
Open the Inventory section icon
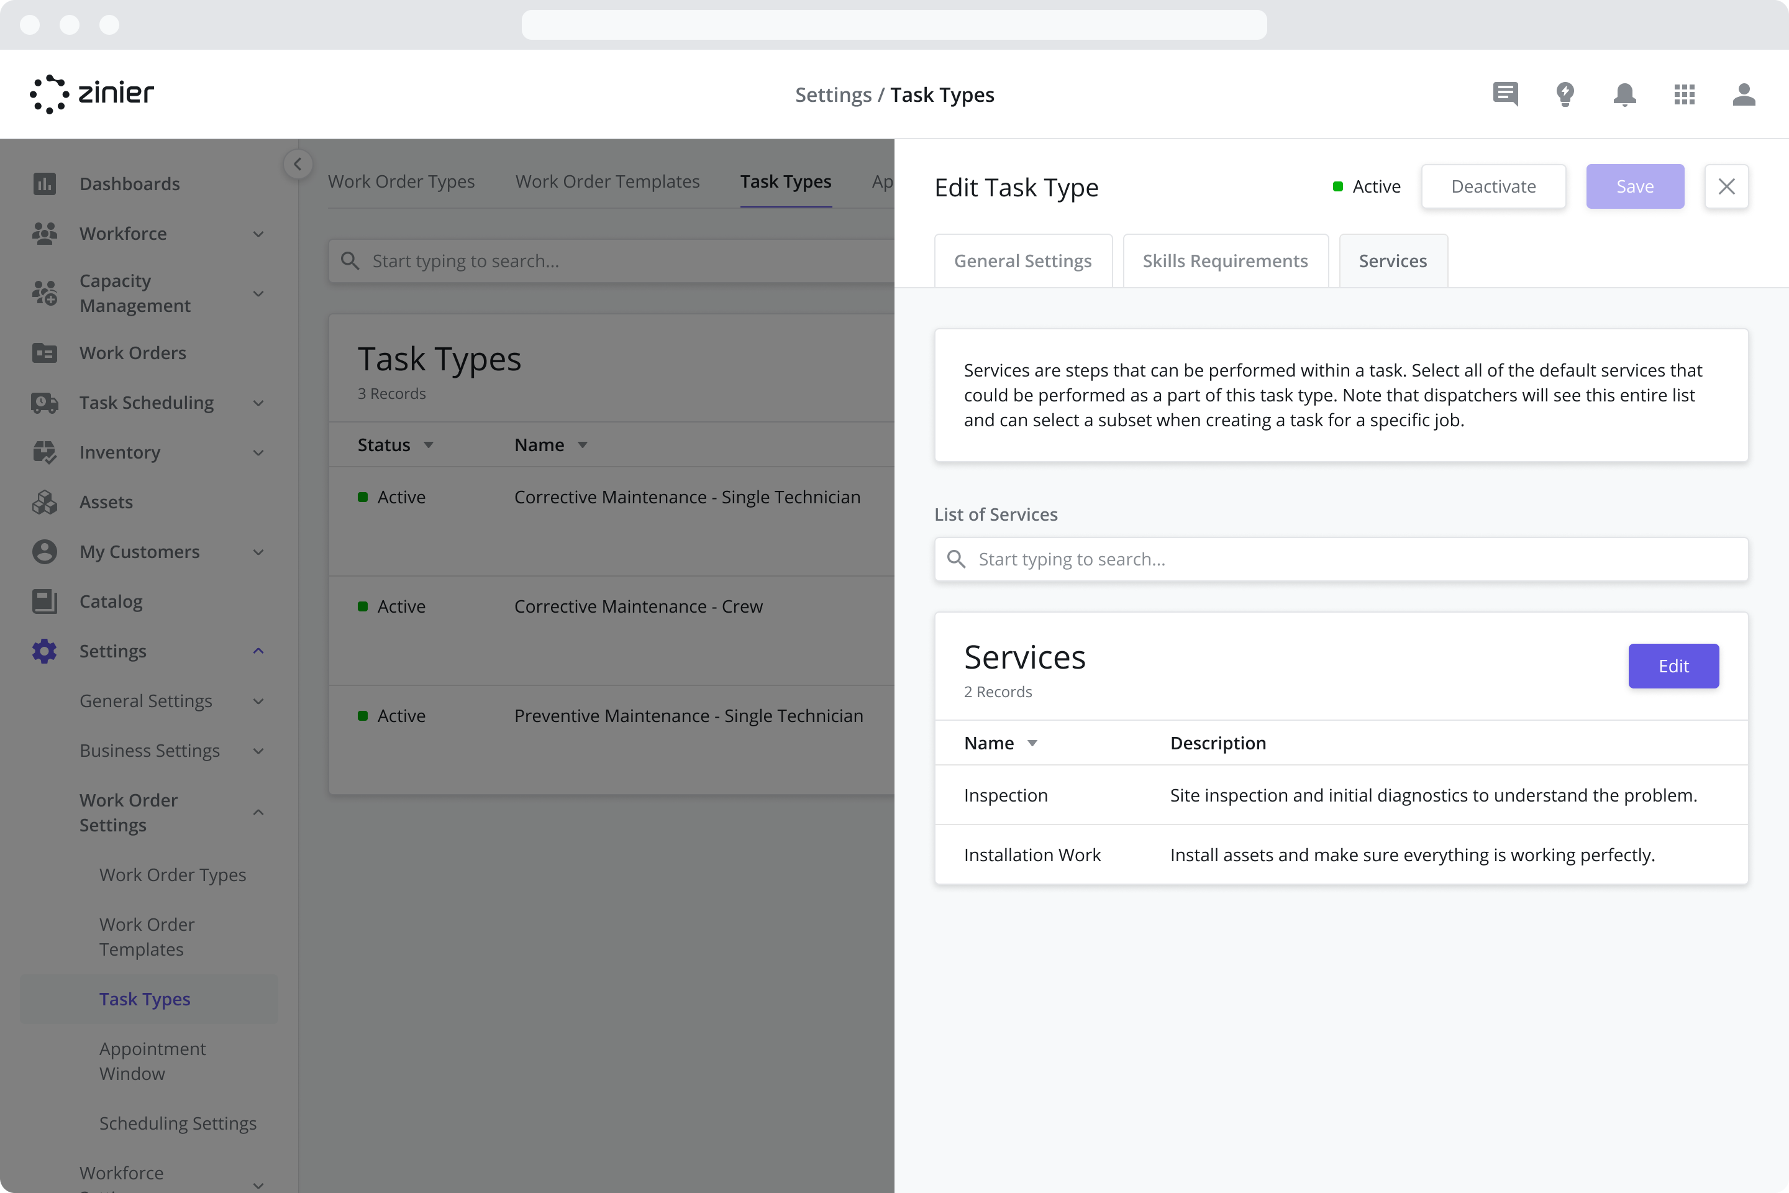[x=45, y=452]
